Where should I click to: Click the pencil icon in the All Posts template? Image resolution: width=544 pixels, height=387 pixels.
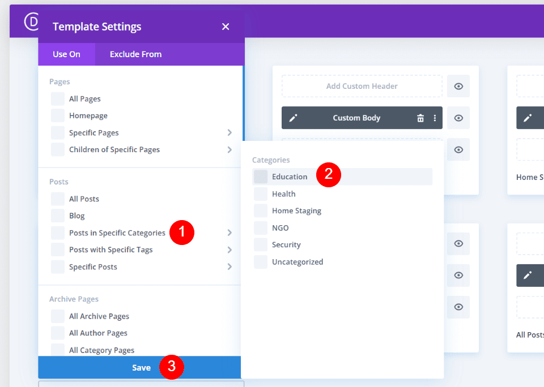(529, 276)
